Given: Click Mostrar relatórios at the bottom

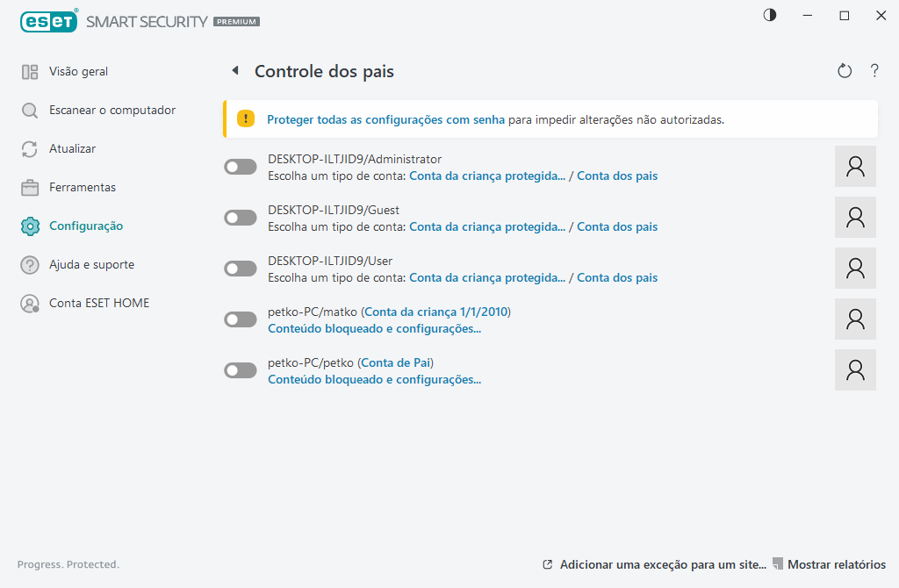Looking at the screenshot, I should pos(836,564).
